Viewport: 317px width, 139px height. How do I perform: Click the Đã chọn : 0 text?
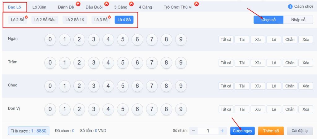(x=64, y=131)
